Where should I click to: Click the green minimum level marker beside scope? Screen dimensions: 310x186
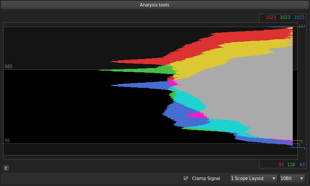point(297,141)
